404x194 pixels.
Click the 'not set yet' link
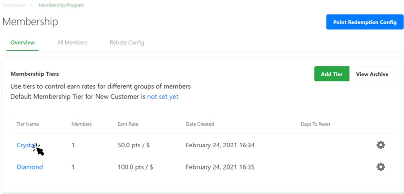[x=163, y=96]
